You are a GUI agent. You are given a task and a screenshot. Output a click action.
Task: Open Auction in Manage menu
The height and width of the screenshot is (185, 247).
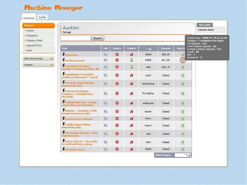(x=30, y=31)
